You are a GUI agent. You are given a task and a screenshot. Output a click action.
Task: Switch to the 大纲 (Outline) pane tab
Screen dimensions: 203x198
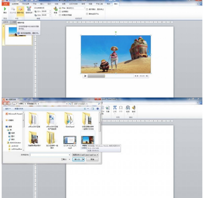(14, 22)
